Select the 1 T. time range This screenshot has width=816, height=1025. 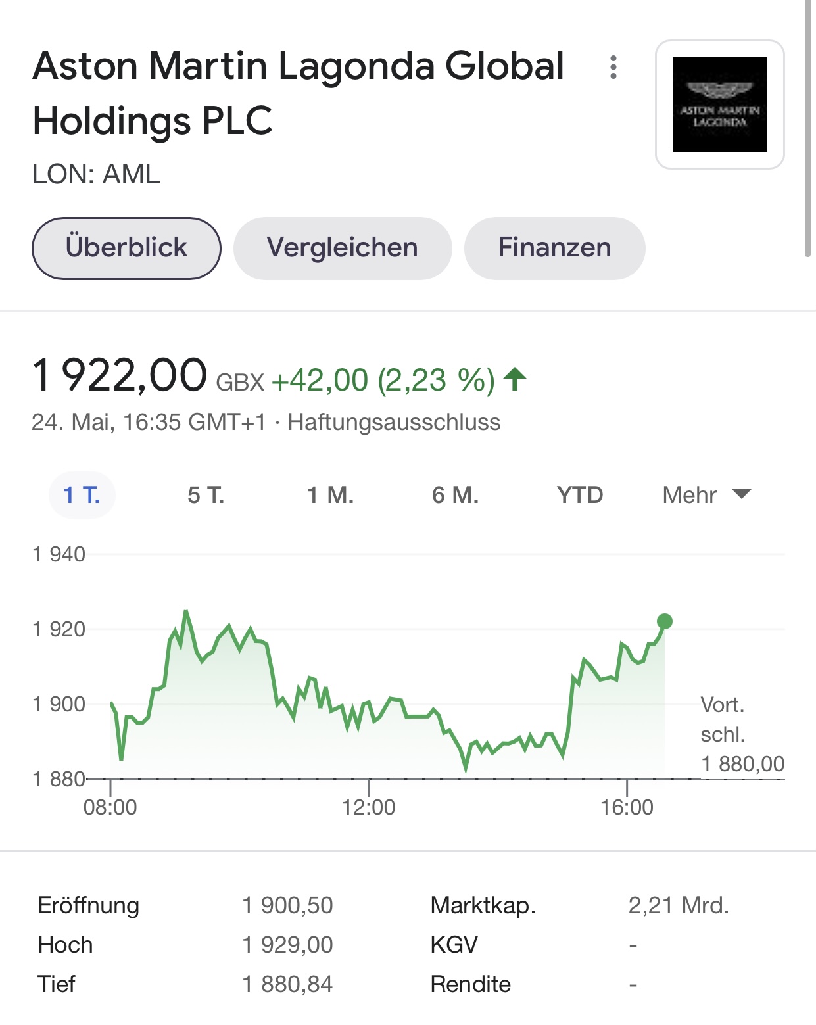tap(82, 494)
